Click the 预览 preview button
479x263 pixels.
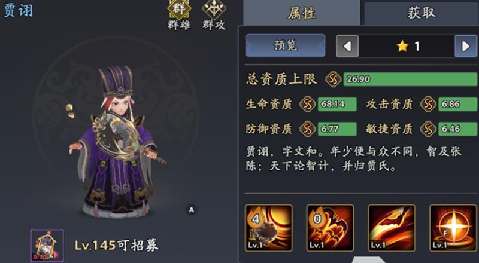tap(286, 46)
